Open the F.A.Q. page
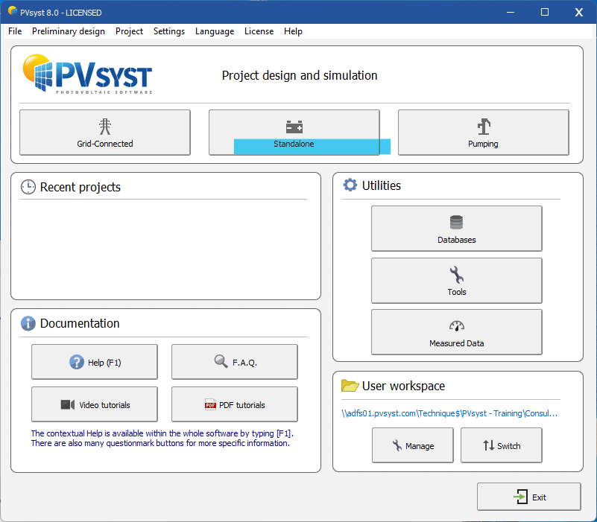 235,362
